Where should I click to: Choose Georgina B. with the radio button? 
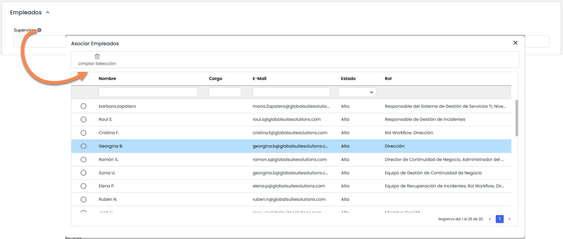point(84,146)
